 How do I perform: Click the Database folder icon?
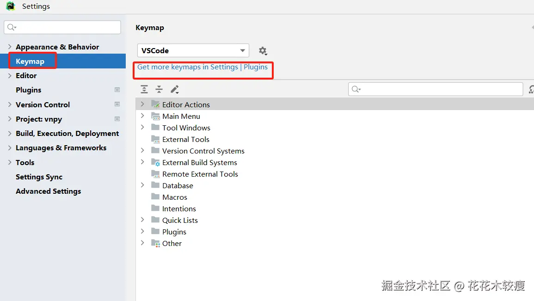(x=155, y=185)
